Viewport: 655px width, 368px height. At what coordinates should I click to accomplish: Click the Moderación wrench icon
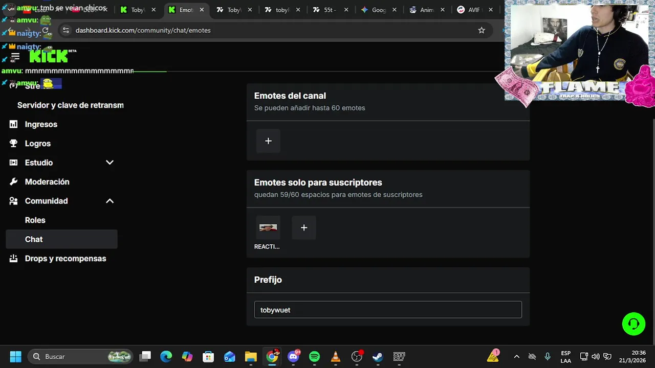pyautogui.click(x=14, y=182)
